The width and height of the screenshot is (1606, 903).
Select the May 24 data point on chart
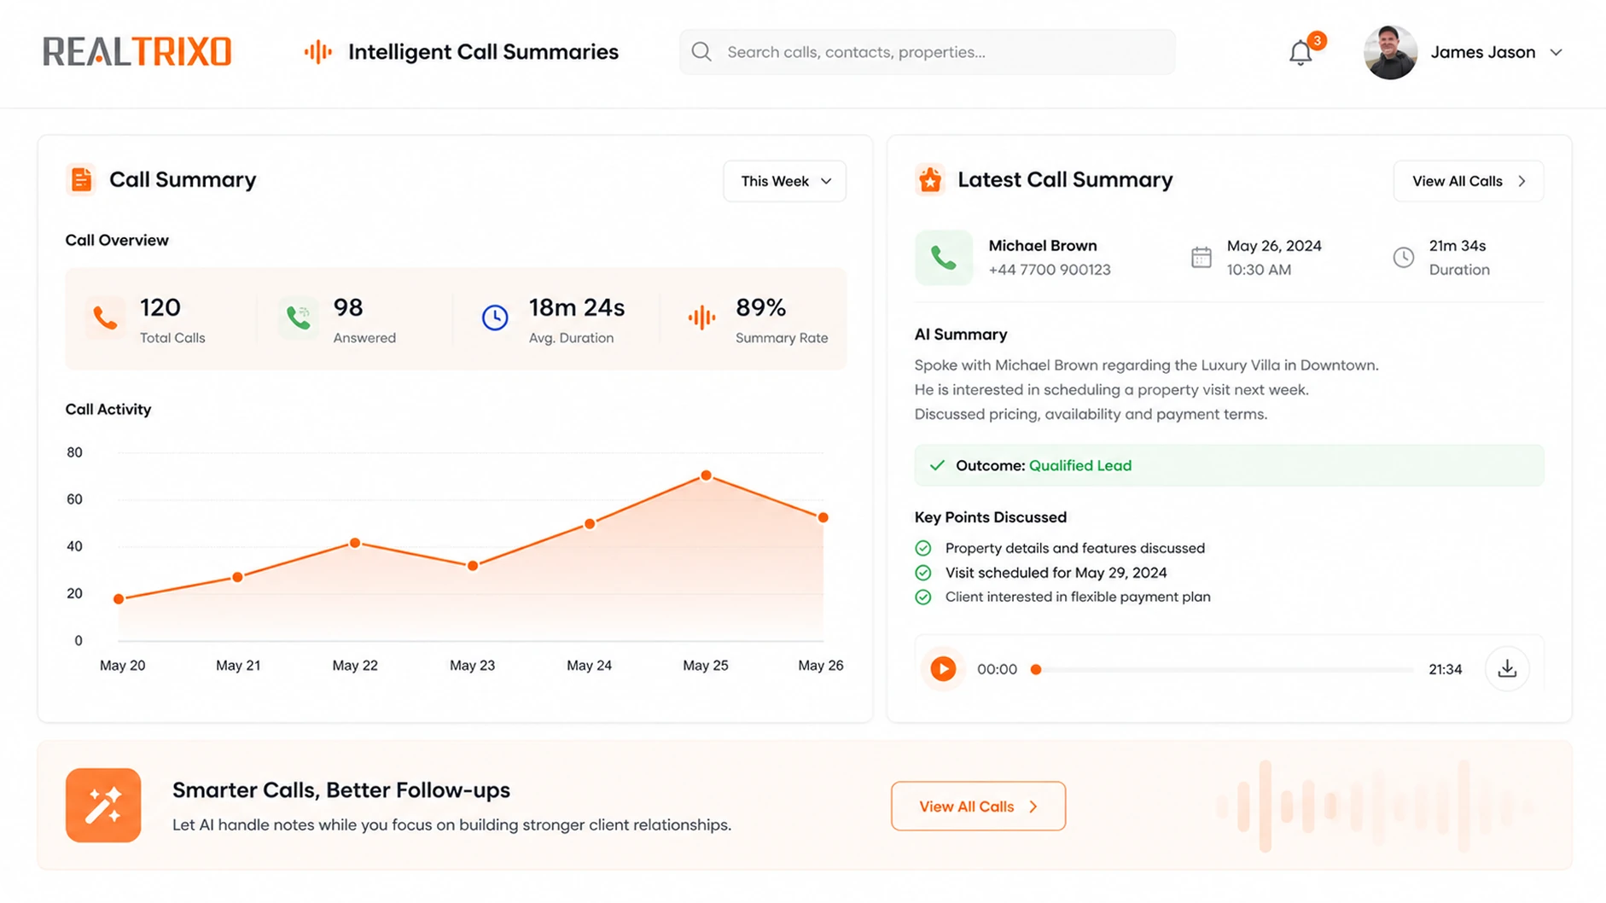(590, 524)
